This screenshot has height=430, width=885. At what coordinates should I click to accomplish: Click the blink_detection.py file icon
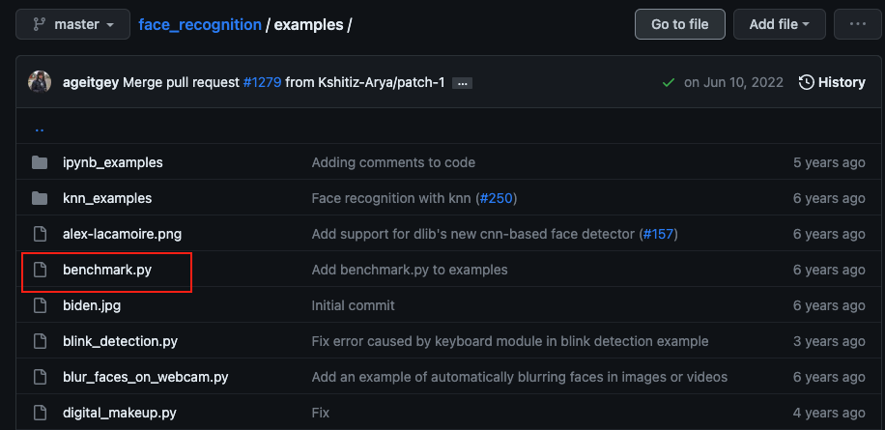click(40, 341)
